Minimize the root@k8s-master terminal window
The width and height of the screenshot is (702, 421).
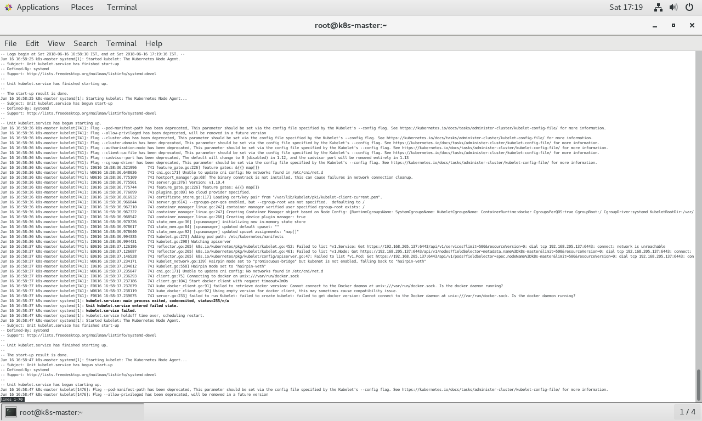(655, 25)
